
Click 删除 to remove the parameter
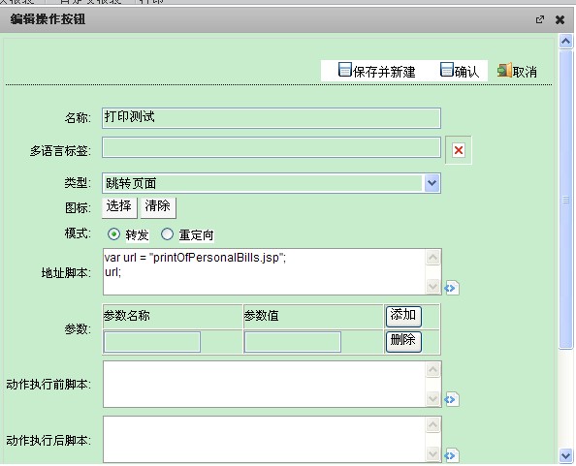coord(403,341)
